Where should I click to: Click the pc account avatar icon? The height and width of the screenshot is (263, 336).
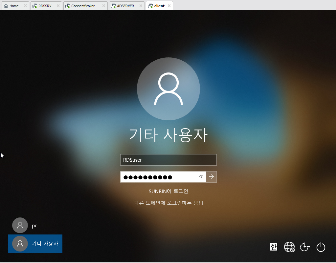tap(20, 225)
